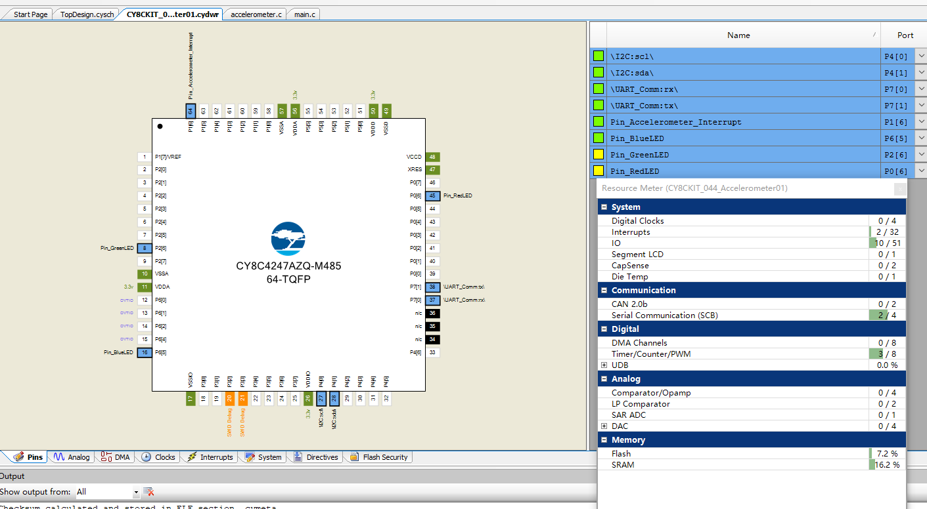The width and height of the screenshot is (927, 509).
Task: Open the DMA tab
Action: [116, 457]
